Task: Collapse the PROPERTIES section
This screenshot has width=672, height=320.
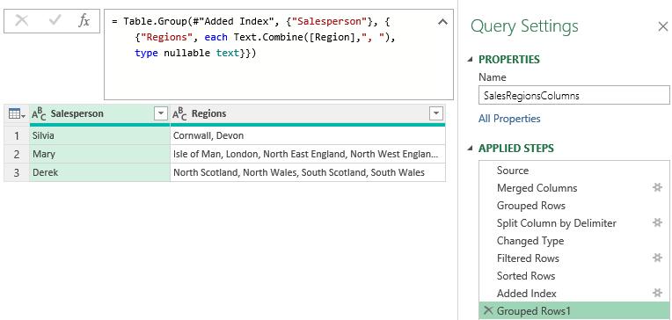Action: [471, 60]
